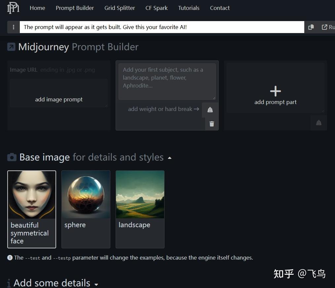The width and height of the screenshot is (335, 288).
Task: Click the add image prompt button
Action: click(59, 99)
